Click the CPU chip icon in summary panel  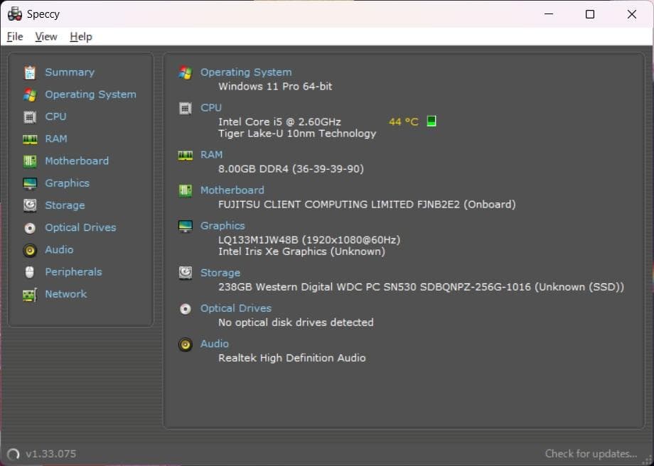186,109
